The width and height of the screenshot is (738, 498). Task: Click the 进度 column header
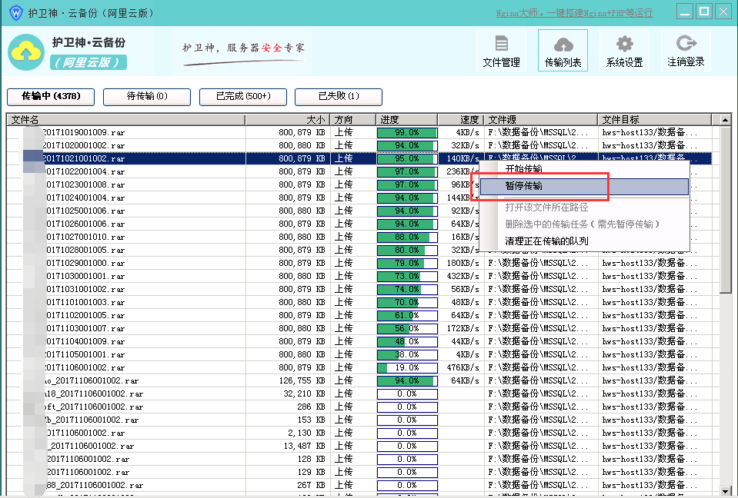[406, 120]
